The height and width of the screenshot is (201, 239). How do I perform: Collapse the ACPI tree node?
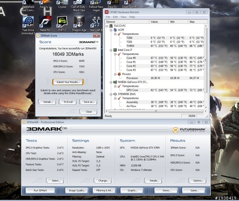click(111, 30)
